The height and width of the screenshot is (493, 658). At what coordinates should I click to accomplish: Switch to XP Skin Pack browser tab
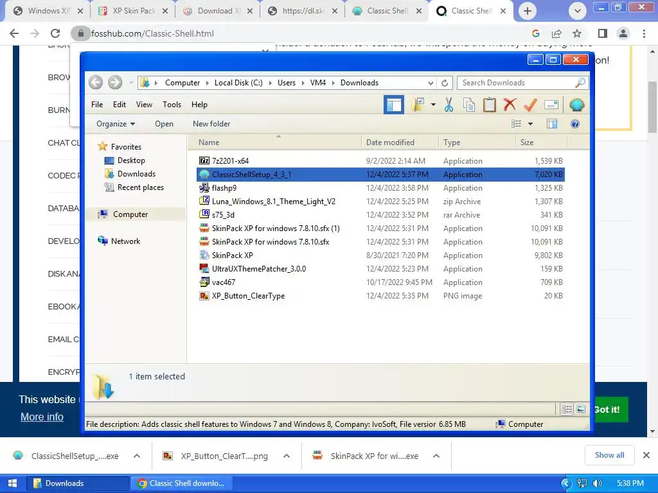point(134,11)
